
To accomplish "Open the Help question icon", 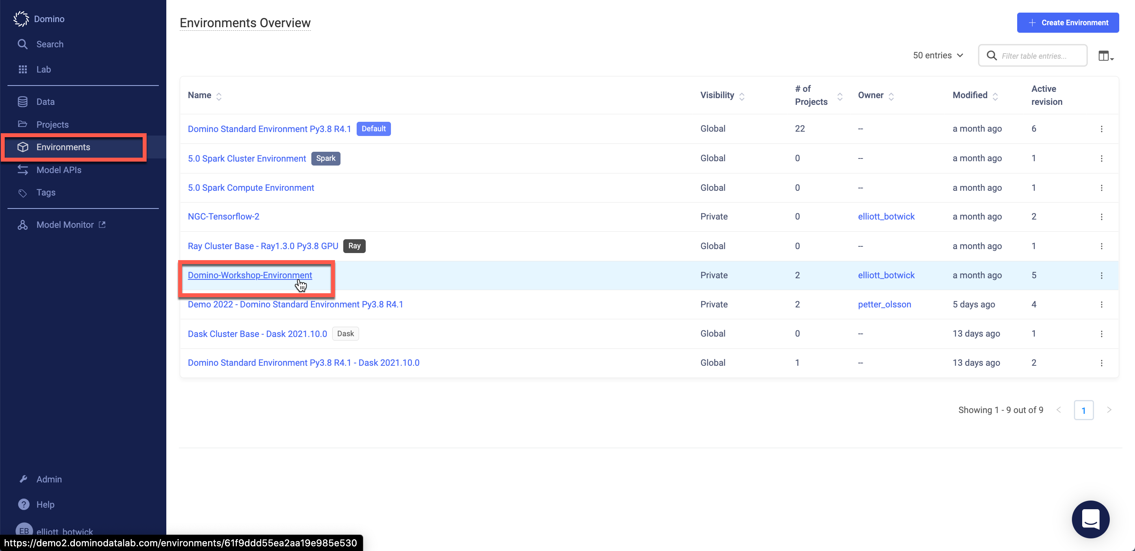I will (24, 504).
